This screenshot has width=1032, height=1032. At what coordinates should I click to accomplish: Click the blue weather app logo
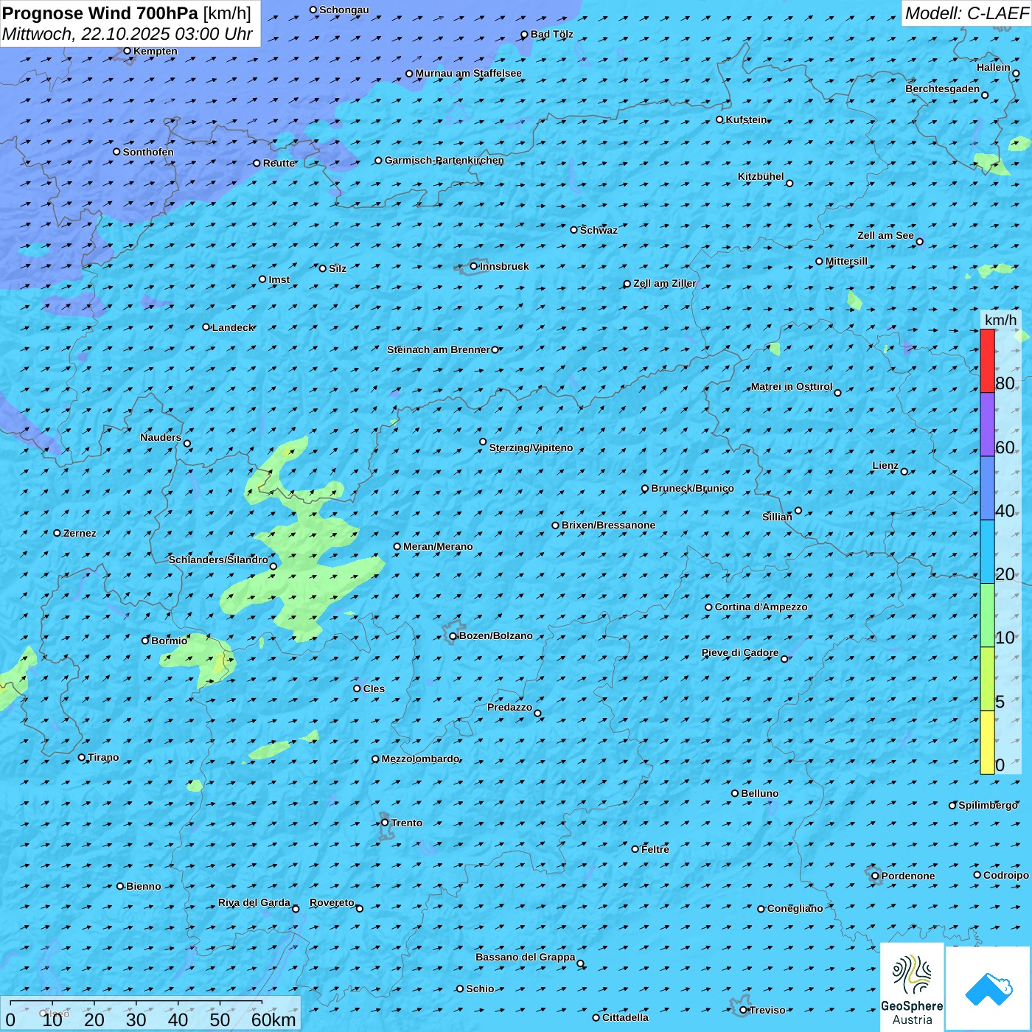click(x=989, y=989)
